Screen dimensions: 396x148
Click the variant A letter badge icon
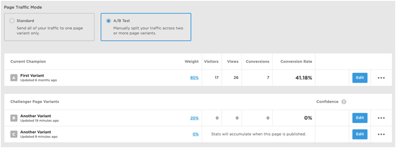(x=14, y=78)
